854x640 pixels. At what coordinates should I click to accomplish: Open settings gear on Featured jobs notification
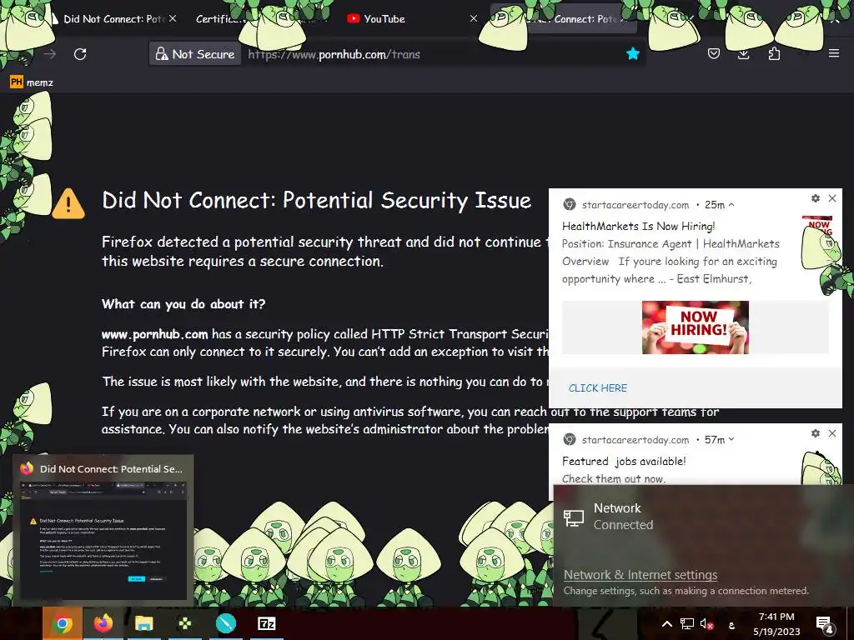[x=816, y=433]
